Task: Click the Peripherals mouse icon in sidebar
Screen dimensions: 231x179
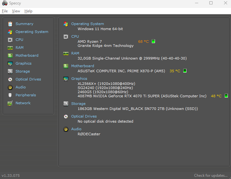Action: [x=10, y=95]
